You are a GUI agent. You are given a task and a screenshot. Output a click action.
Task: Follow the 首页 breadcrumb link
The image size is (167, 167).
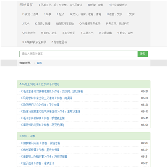coord(39,63)
